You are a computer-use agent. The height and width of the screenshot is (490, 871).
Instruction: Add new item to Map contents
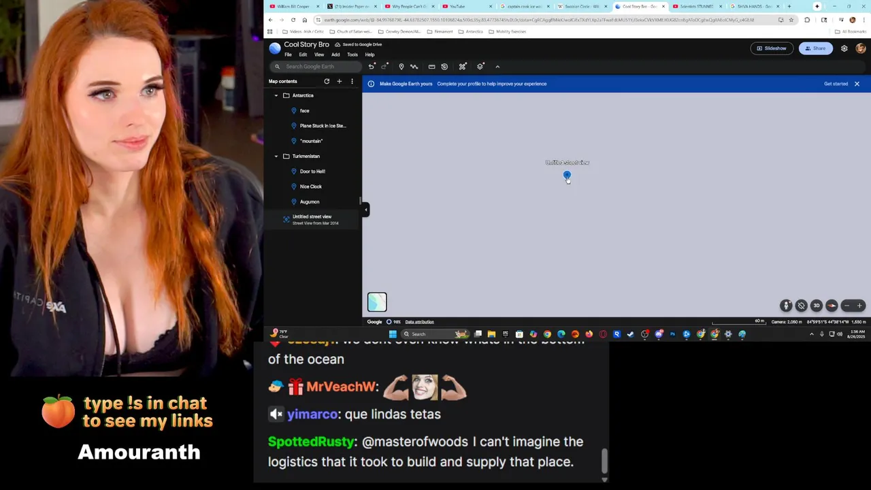tap(340, 81)
